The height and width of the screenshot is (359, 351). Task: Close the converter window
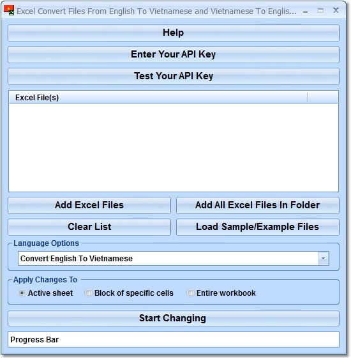[x=336, y=10]
